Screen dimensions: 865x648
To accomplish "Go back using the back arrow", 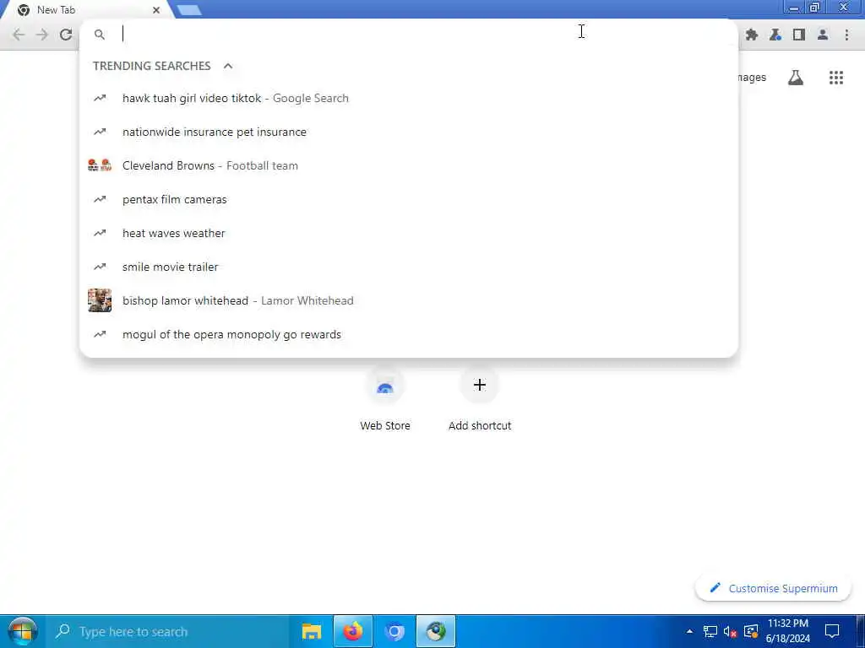I will point(19,35).
